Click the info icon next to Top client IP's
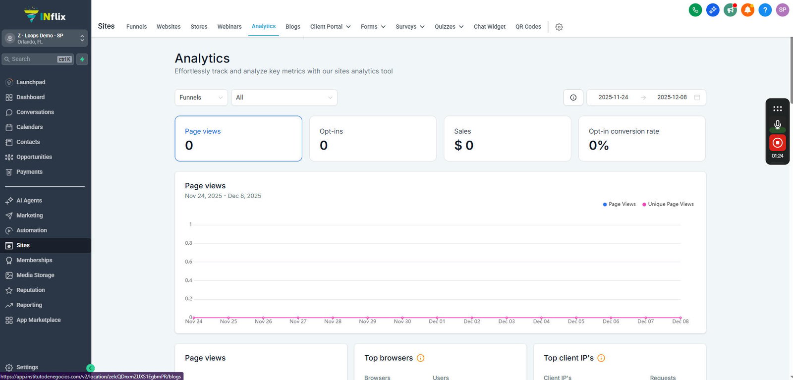This screenshot has height=380, width=793. pos(601,358)
